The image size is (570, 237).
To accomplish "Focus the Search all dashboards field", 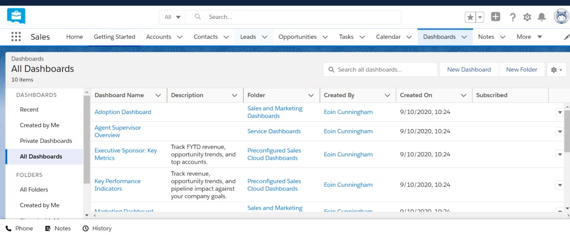I will (x=380, y=70).
